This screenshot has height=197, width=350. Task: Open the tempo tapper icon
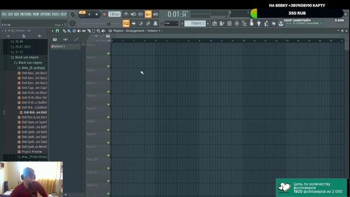(x=266, y=23)
